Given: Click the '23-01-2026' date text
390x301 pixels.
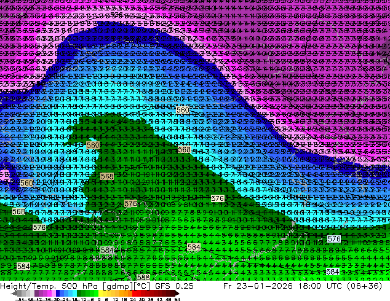Looking at the screenshot, I should pyautogui.click(x=265, y=286).
